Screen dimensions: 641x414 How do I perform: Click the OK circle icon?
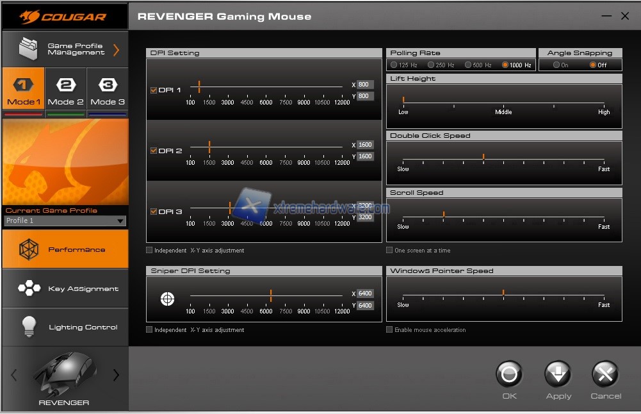[x=509, y=374]
